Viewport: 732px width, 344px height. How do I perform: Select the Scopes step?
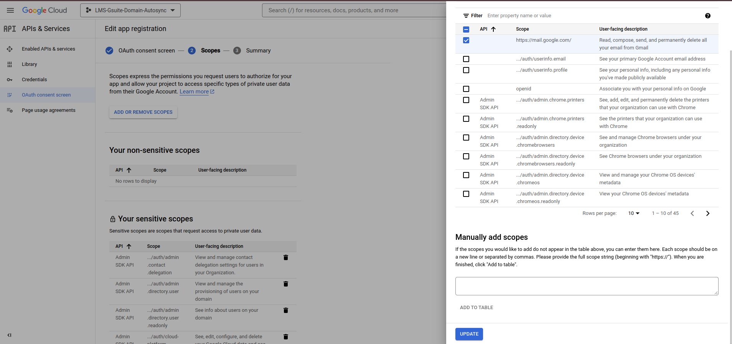(x=204, y=51)
